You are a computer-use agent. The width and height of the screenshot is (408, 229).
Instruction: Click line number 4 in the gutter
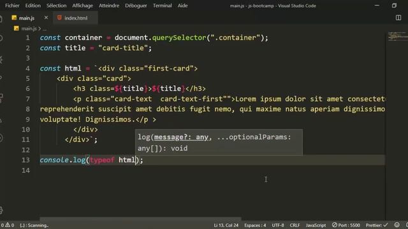click(27, 69)
